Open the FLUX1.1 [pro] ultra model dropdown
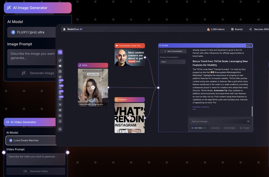269x177 pixels. 32,32
